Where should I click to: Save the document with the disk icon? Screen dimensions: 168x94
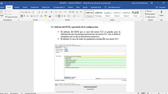click(x=2, y=3)
